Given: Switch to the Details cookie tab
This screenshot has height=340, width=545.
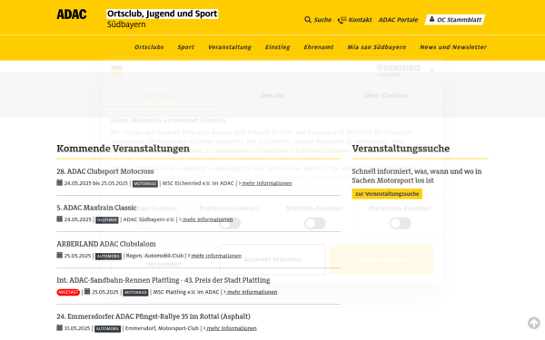Looking at the screenshot, I should pos(272,96).
